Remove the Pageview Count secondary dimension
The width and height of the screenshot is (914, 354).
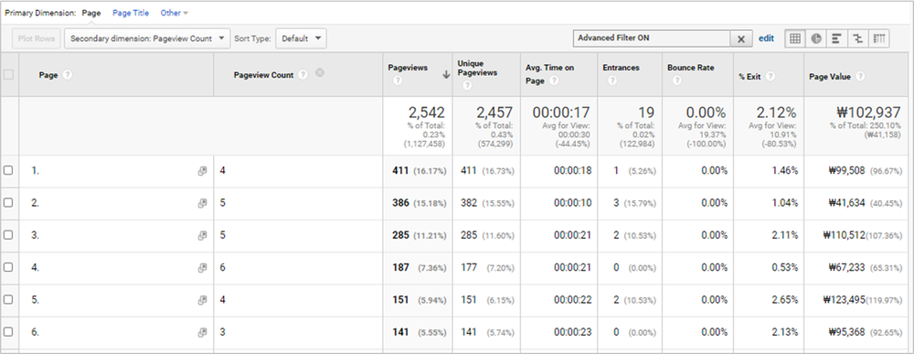(319, 73)
